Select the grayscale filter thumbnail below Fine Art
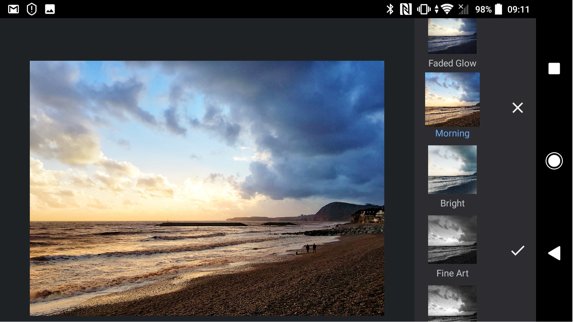Viewport: 573px width, 322px height. (x=453, y=304)
